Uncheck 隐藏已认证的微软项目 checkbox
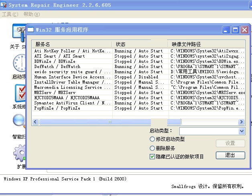The height and width of the screenshot is (196, 252). [x=152, y=156]
